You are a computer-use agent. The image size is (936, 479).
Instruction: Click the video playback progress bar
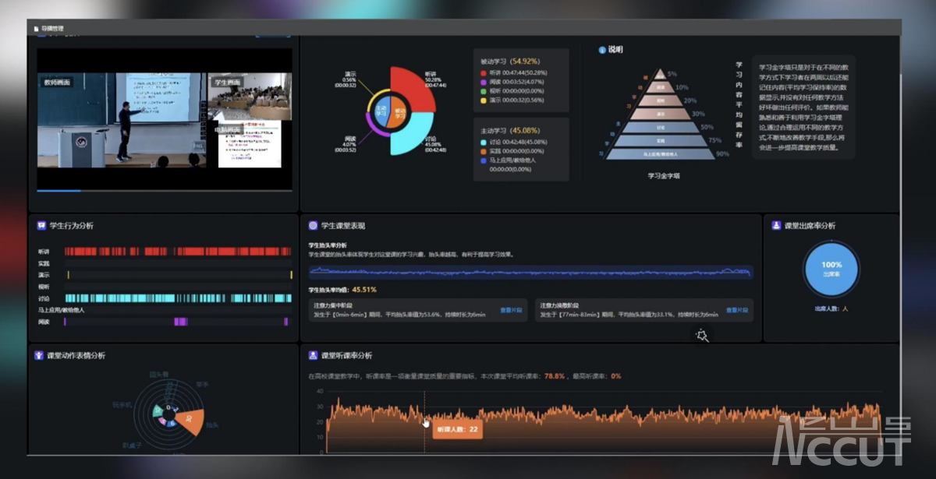click(164, 190)
